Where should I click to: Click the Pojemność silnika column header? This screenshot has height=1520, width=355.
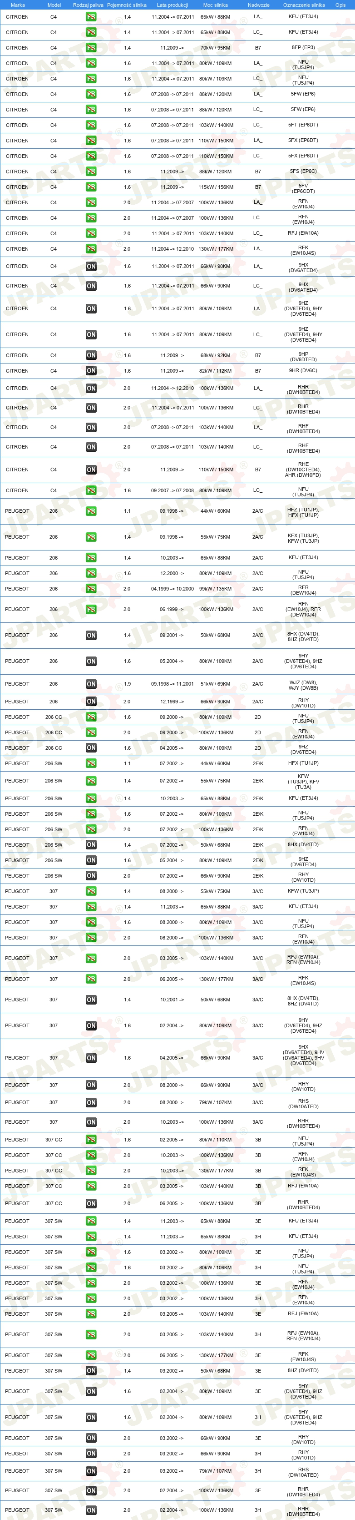(x=127, y=5)
